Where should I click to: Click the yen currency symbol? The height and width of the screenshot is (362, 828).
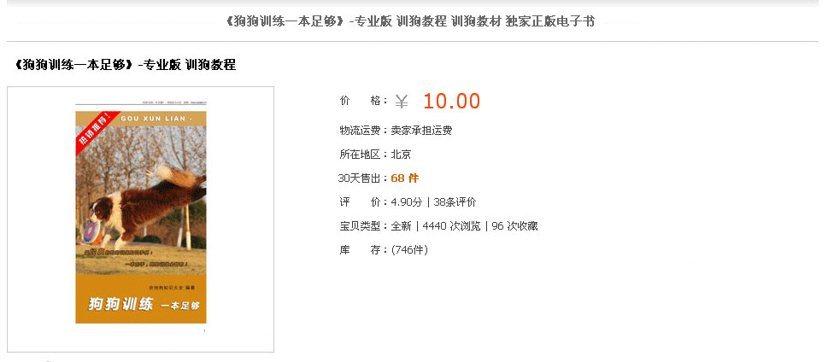(x=402, y=102)
